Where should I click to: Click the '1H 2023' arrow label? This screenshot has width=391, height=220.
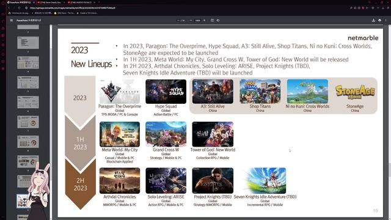[80, 143]
